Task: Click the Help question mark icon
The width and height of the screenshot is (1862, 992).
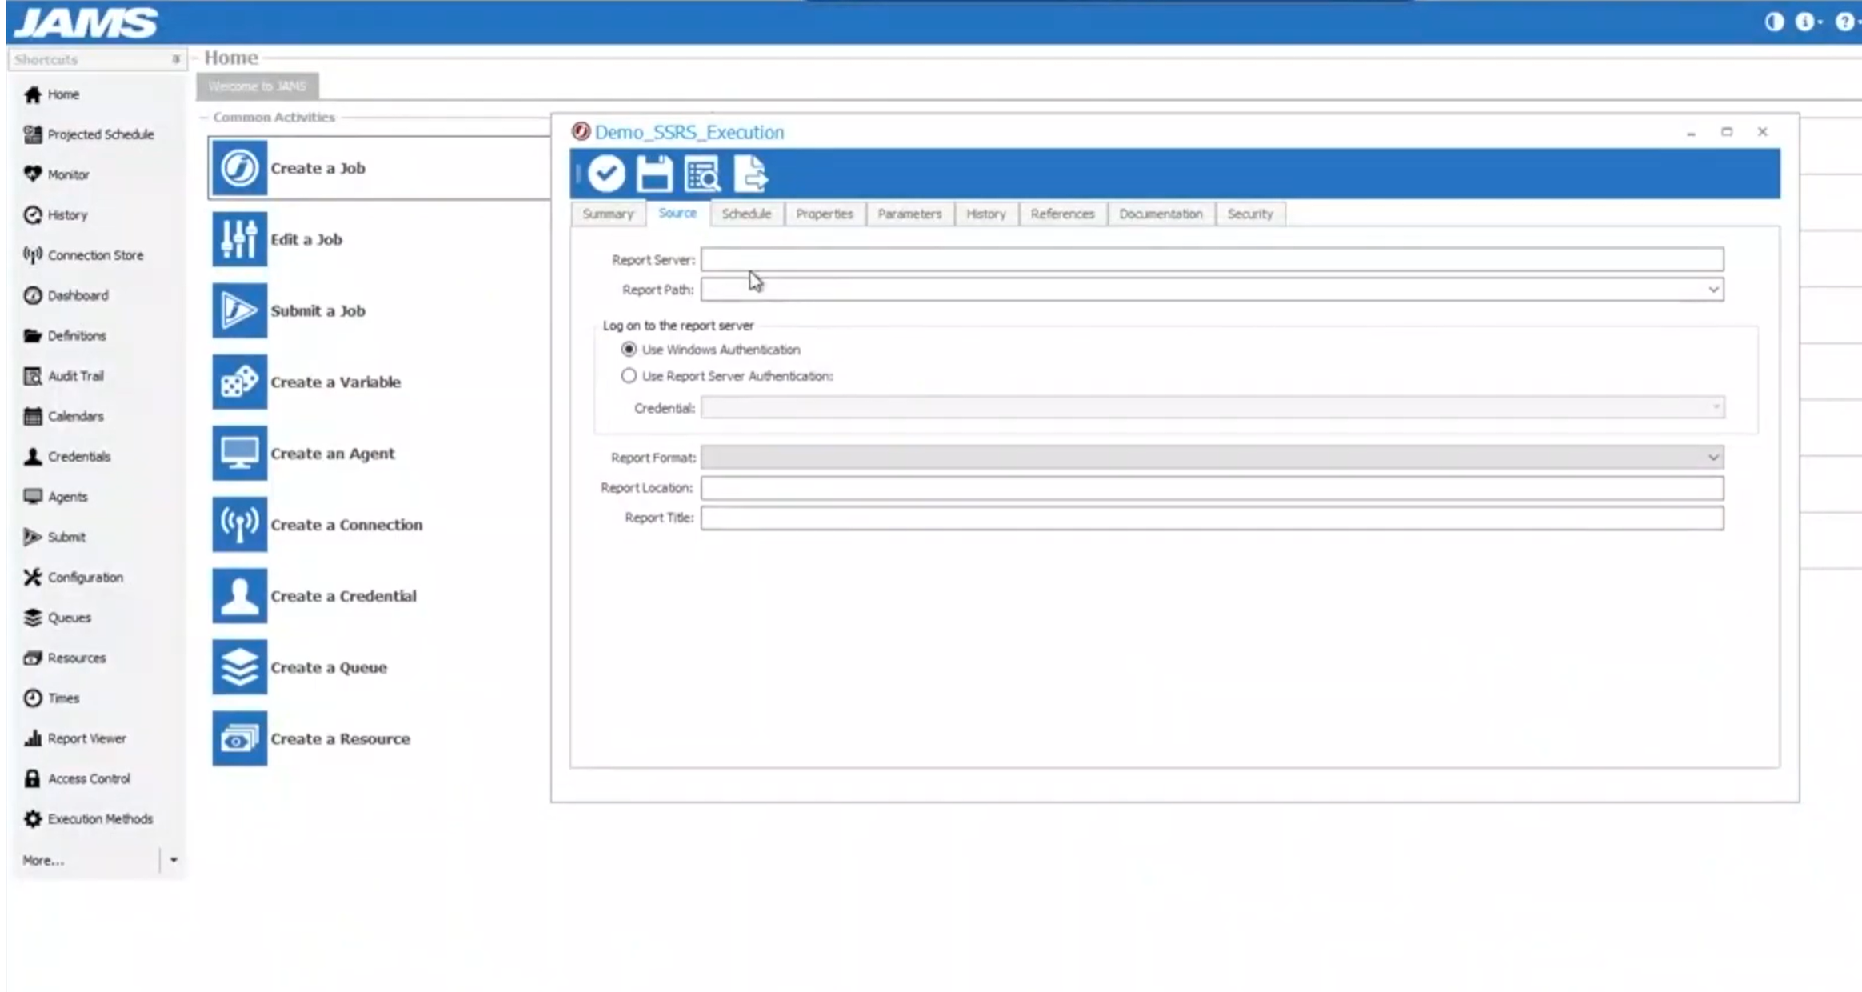Action: pyautogui.click(x=1843, y=22)
